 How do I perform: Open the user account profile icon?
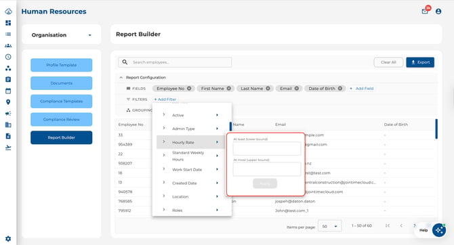coord(438,12)
